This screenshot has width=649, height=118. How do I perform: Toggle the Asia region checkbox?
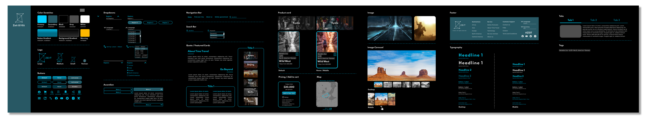[128, 68]
